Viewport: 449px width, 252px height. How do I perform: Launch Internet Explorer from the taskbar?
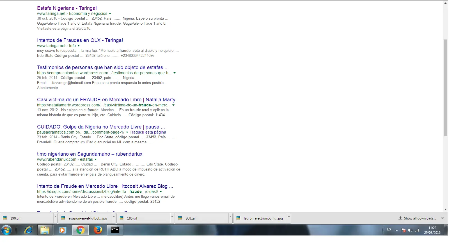click(28, 230)
